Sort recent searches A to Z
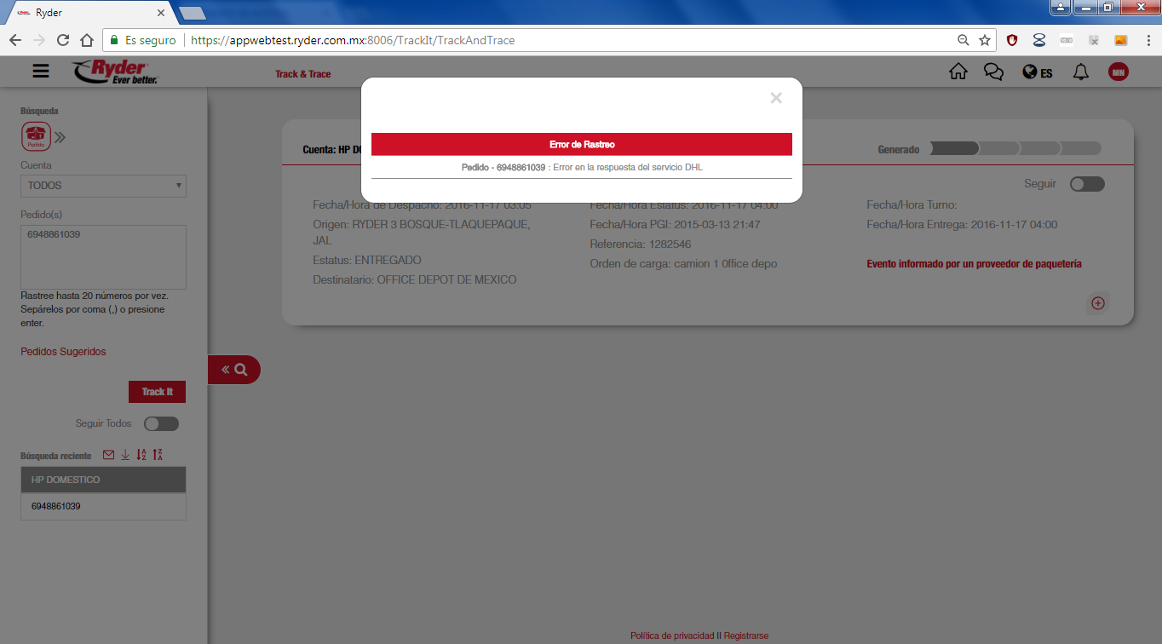 [x=141, y=455]
